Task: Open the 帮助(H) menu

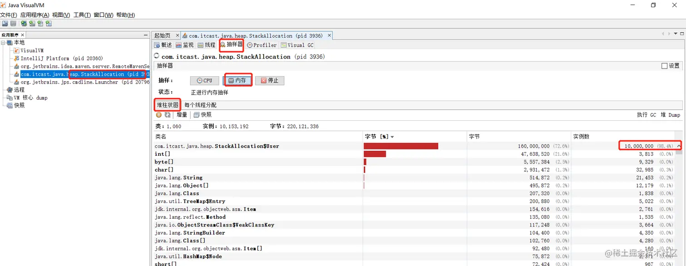Action: (126, 15)
